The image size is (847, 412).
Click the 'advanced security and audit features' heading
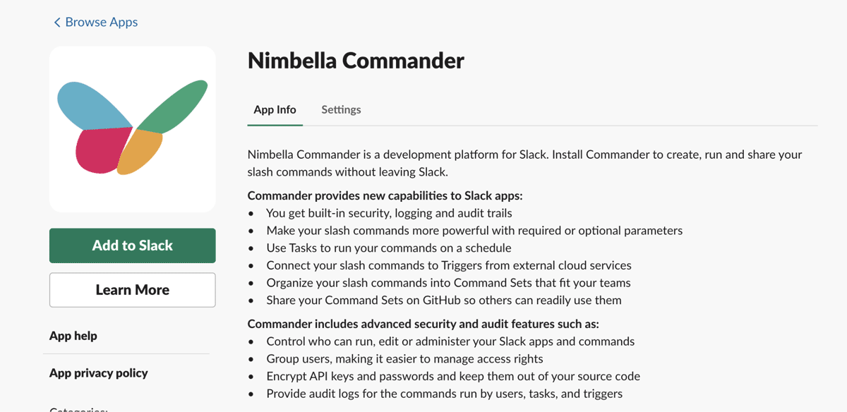tap(423, 324)
